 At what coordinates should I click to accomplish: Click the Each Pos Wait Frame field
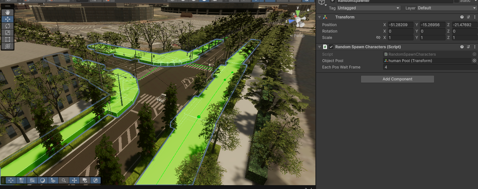pos(430,67)
